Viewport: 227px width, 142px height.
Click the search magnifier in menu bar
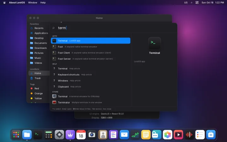pyautogui.click(x=192, y=3)
